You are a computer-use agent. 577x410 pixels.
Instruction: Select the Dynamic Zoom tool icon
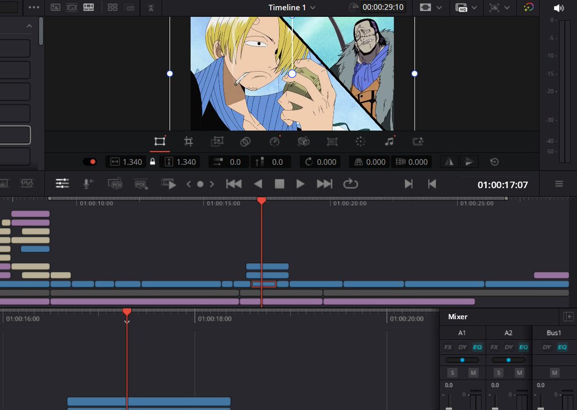pyautogui.click(x=217, y=141)
